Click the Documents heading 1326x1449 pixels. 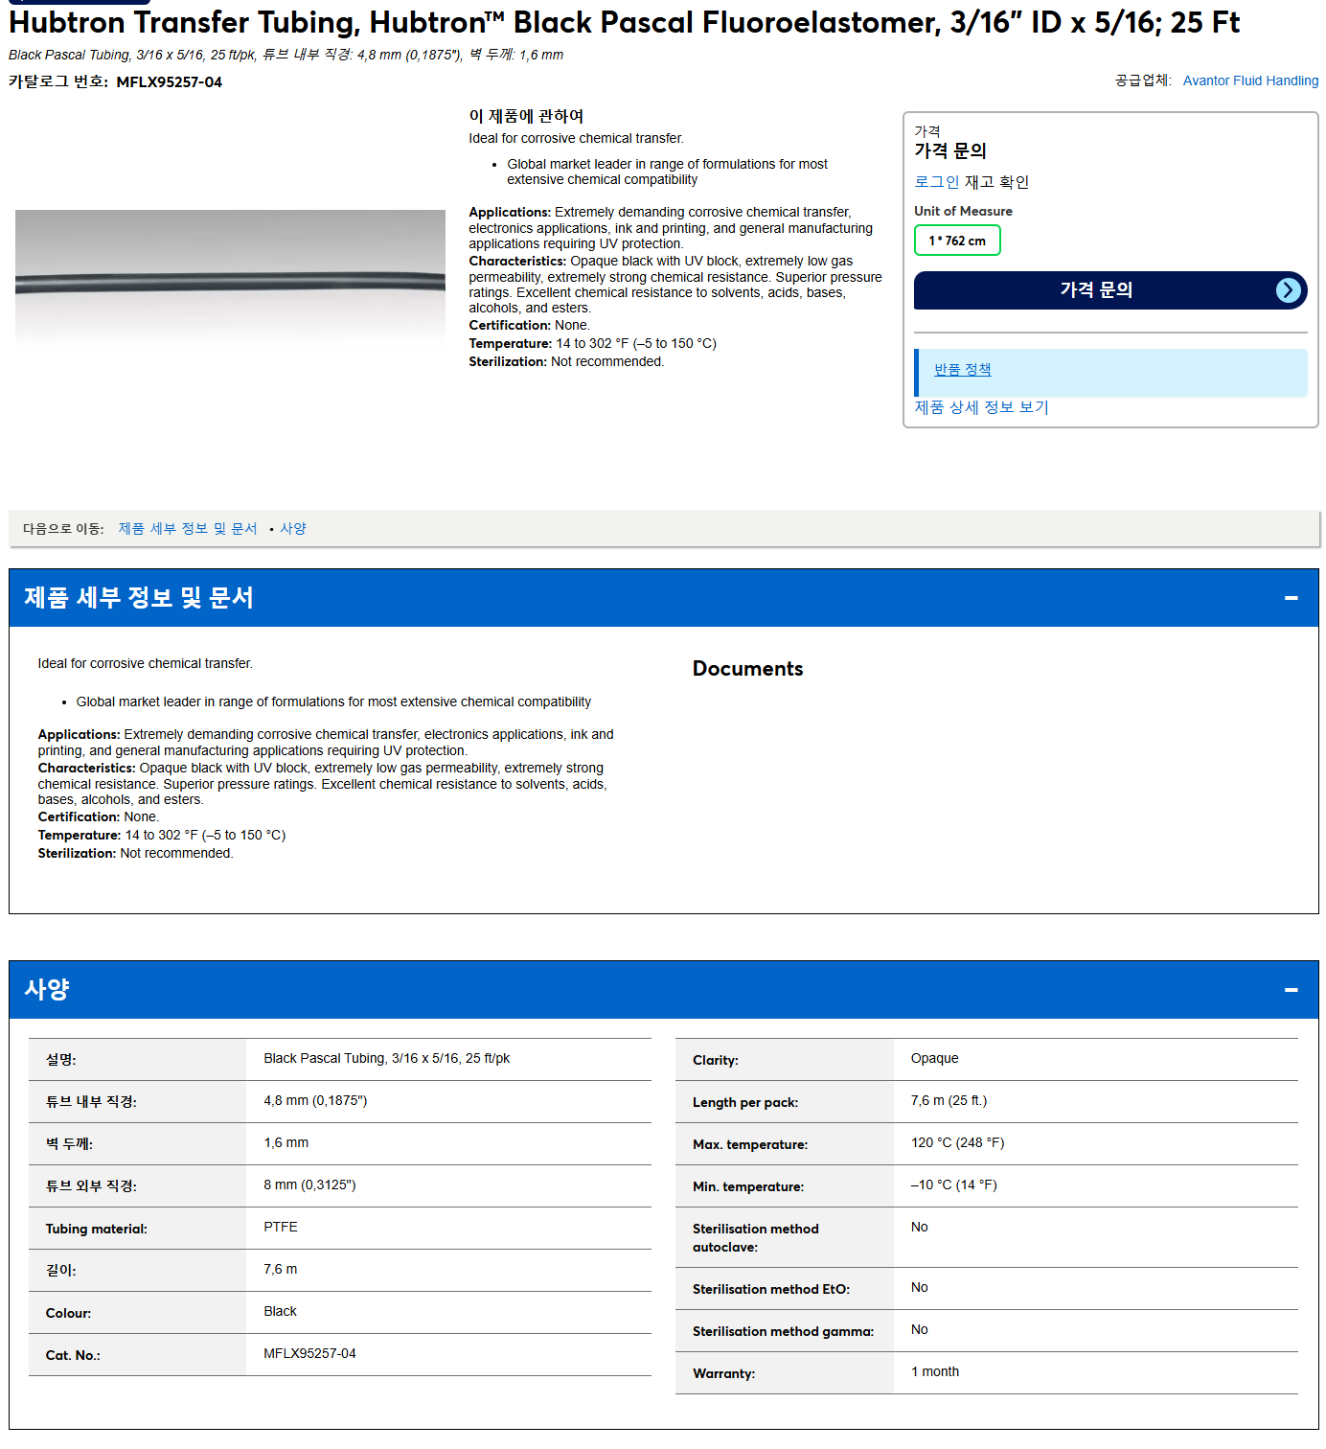tap(747, 669)
